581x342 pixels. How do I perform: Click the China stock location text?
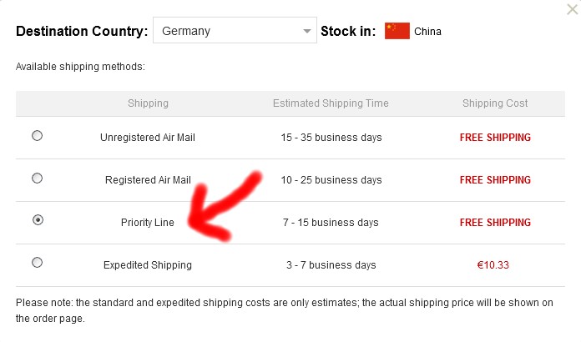tap(427, 32)
